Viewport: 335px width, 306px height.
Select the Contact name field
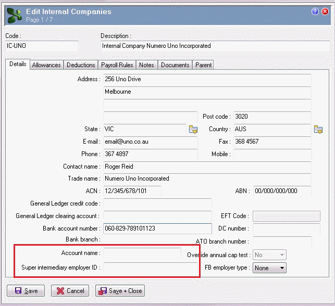coord(207,167)
